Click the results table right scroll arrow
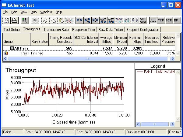 (172, 58)
